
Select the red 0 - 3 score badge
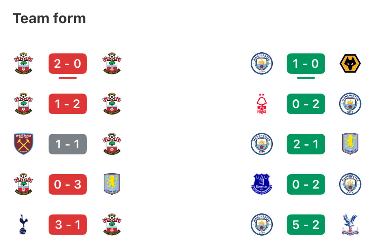point(68,184)
